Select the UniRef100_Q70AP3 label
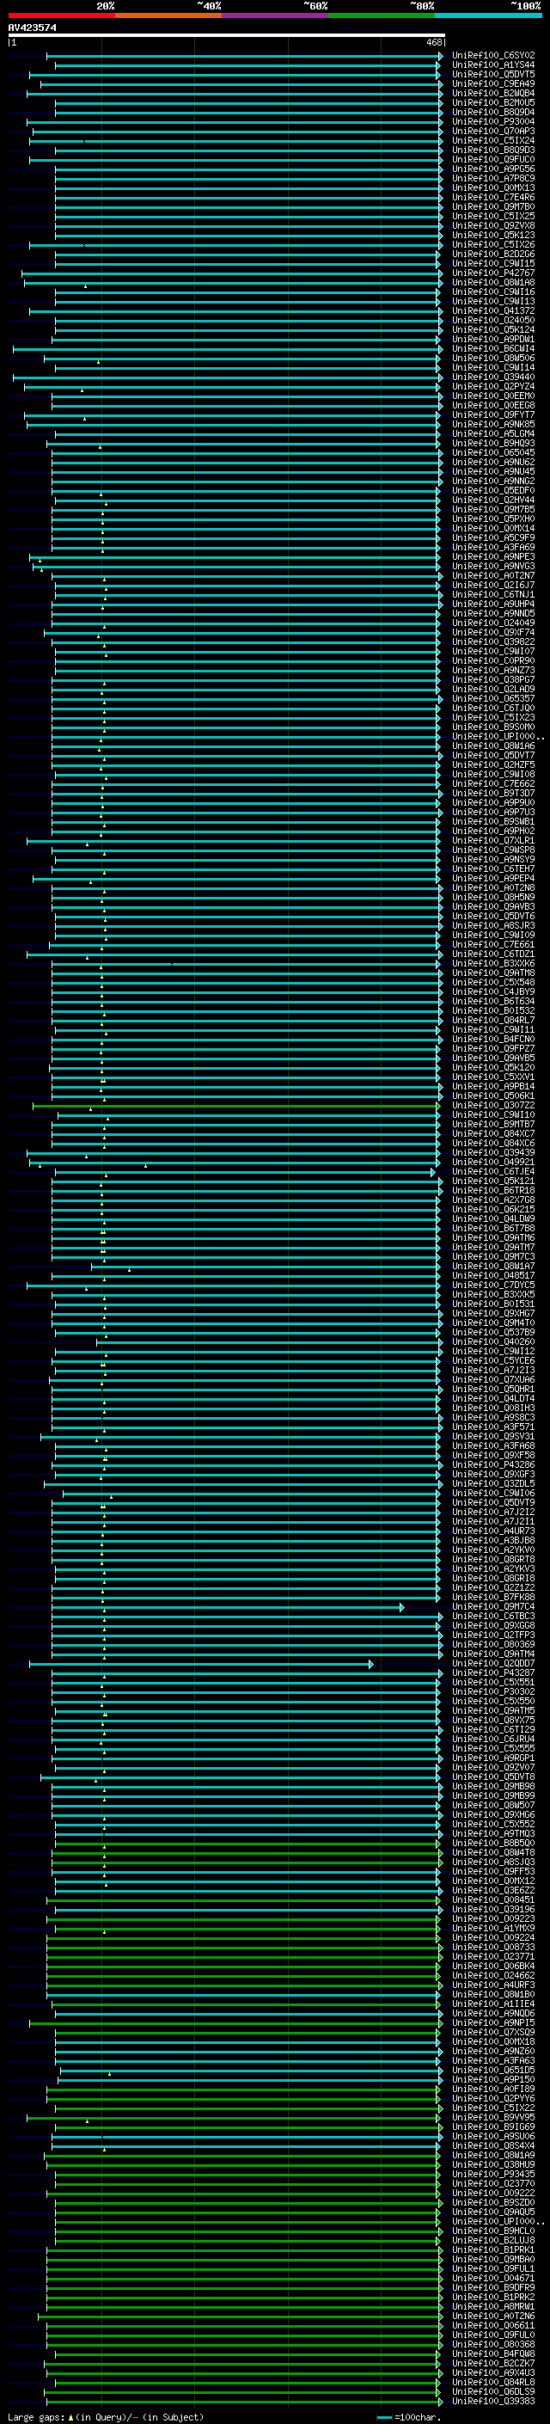The height and width of the screenshot is (2424, 550). point(492,131)
